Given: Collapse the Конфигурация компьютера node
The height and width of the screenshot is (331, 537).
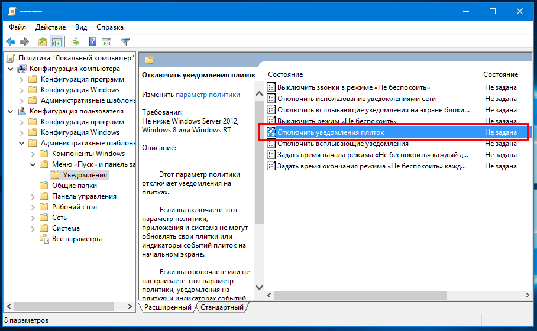Looking at the screenshot, I should [10, 69].
